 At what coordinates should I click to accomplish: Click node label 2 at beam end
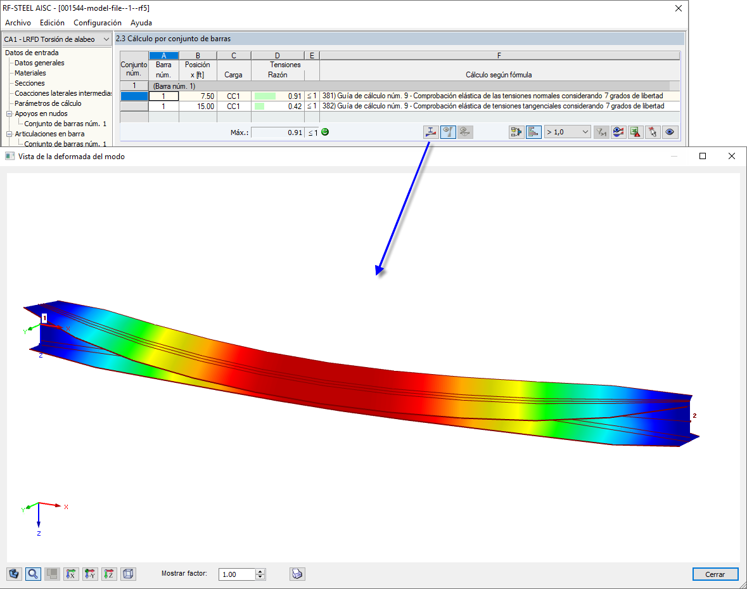(x=694, y=415)
